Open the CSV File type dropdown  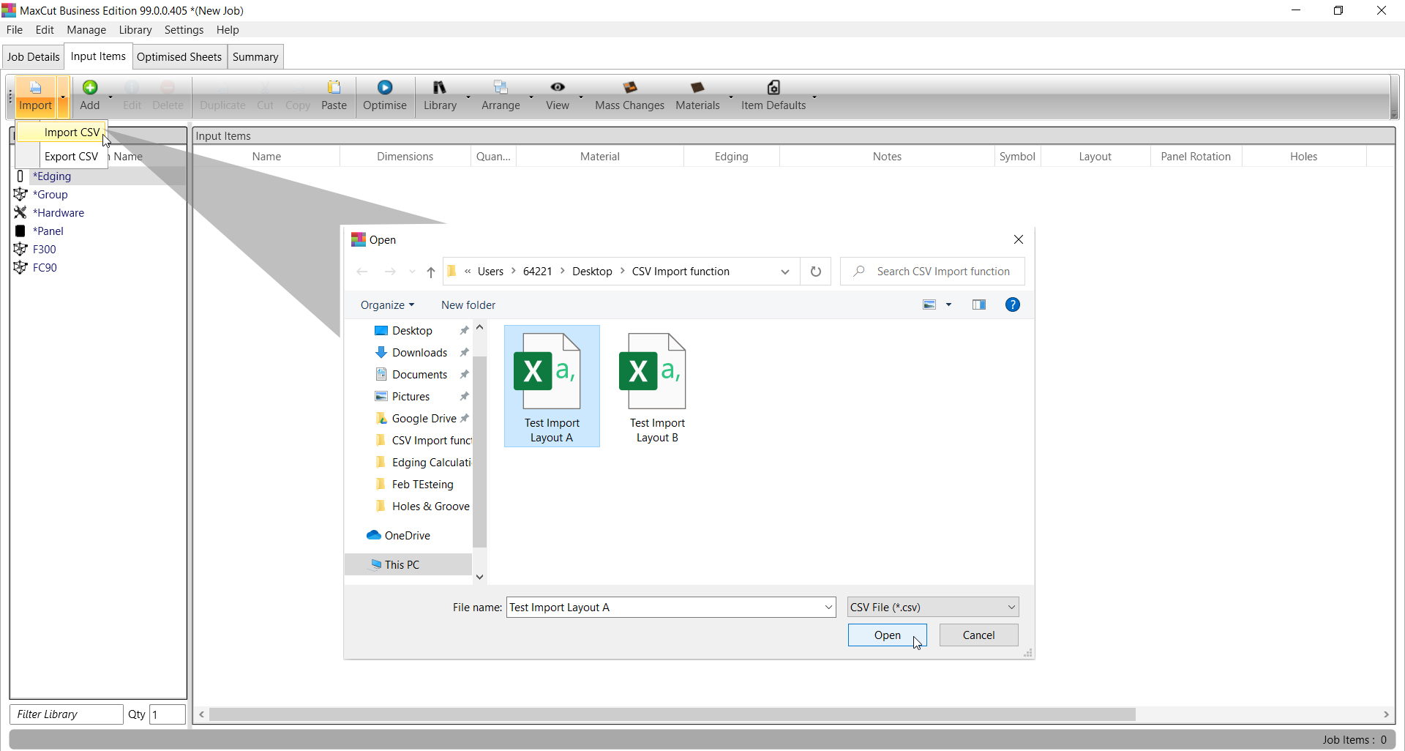933,608
